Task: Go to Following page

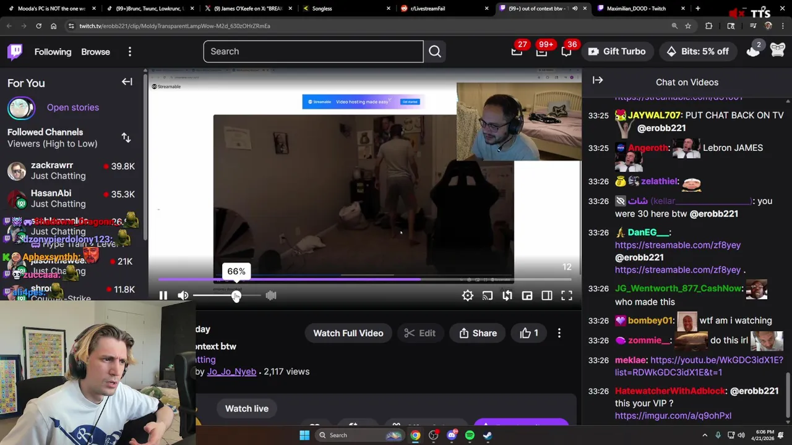Action: 53,52
